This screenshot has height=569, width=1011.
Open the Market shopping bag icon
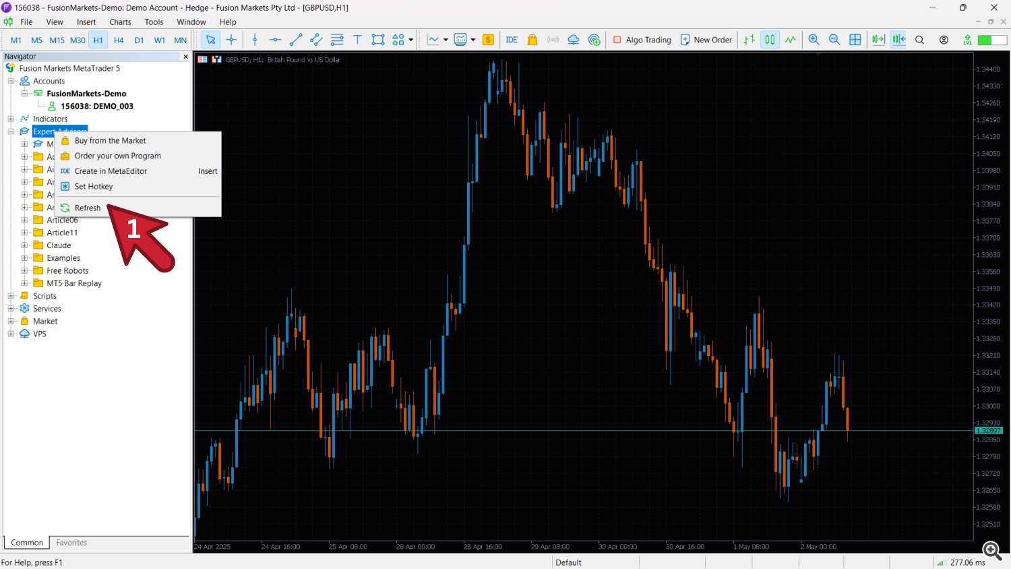click(532, 40)
